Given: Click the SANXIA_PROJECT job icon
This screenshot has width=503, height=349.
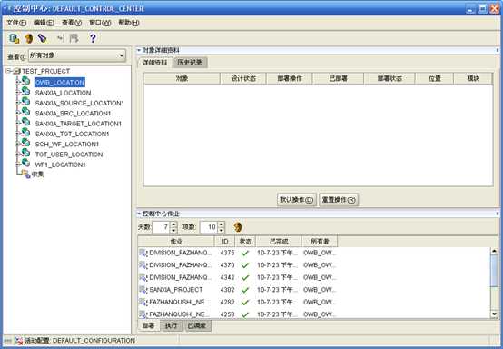Looking at the screenshot, I should click(143, 290).
